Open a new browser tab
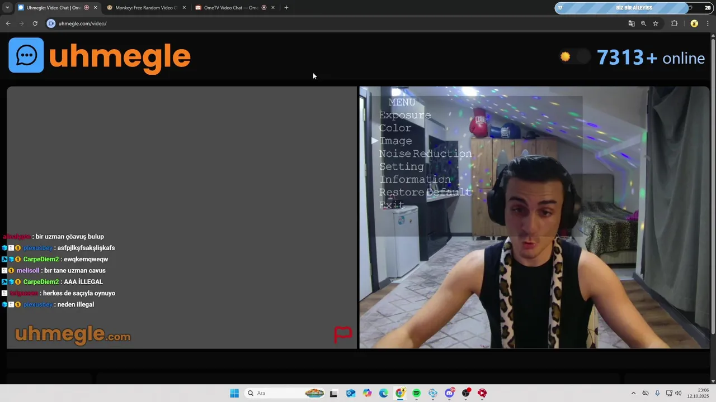Screen dimensions: 716x402 [286, 8]
